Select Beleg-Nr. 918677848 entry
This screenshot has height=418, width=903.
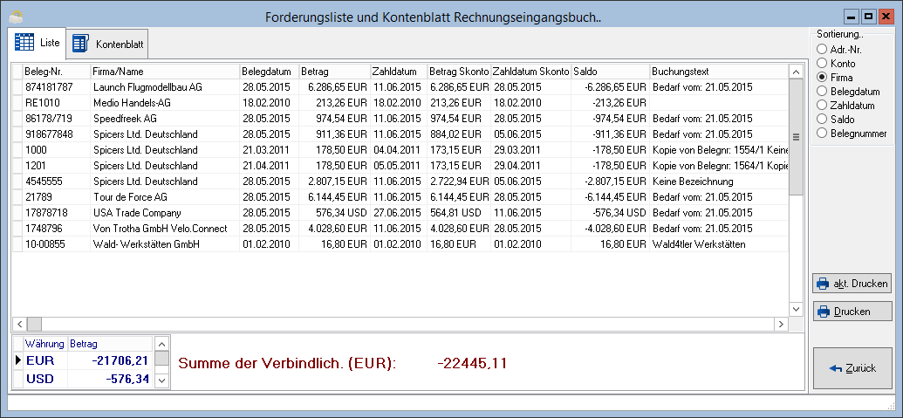point(400,134)
